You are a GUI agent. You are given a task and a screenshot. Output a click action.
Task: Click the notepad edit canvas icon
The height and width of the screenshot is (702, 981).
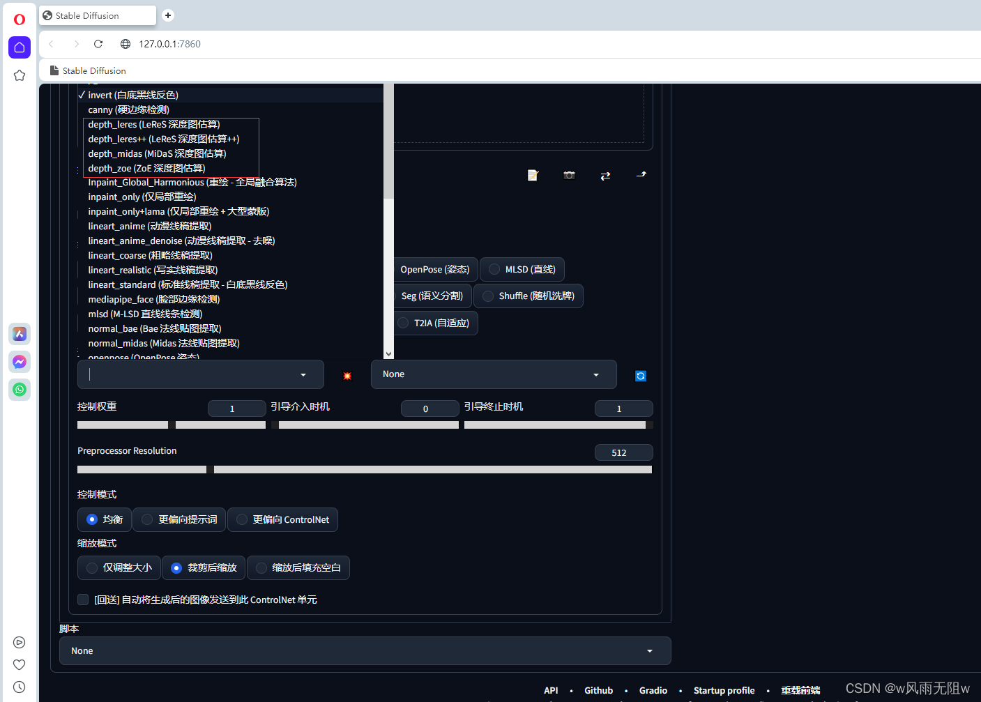click(533, 175)
